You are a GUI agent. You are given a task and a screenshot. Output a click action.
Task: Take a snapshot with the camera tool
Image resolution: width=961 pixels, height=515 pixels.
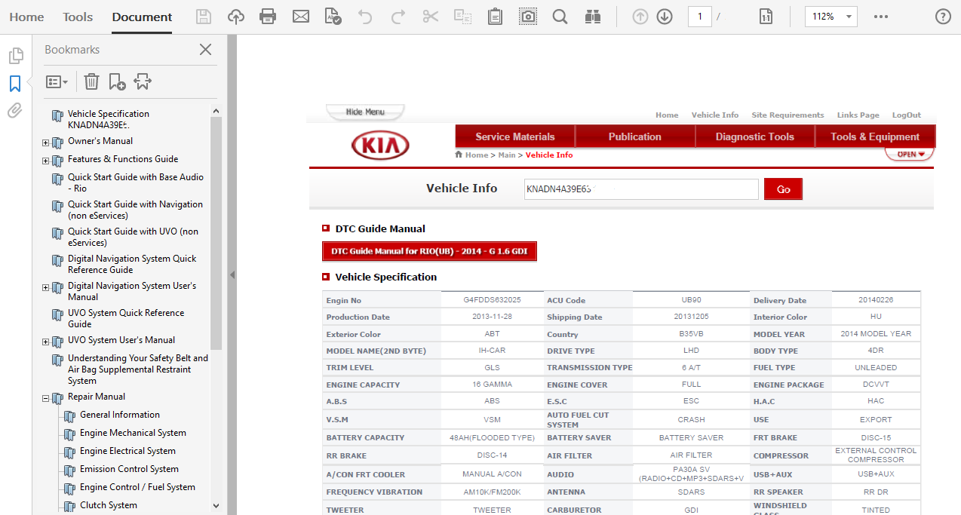pyautogui.click(x=527, y=15)
